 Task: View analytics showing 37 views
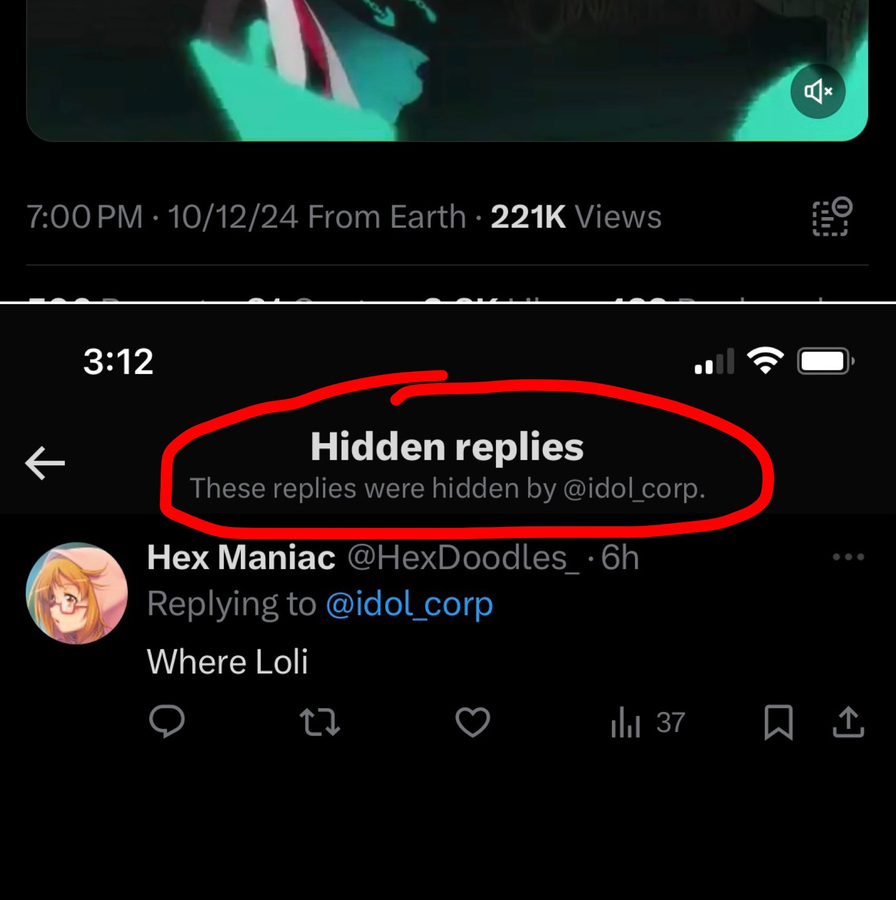click(x=648, y=722)
